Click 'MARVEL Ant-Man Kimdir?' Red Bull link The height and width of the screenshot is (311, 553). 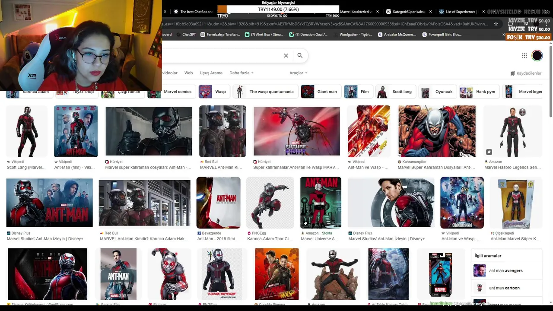(x=144, y=239)
